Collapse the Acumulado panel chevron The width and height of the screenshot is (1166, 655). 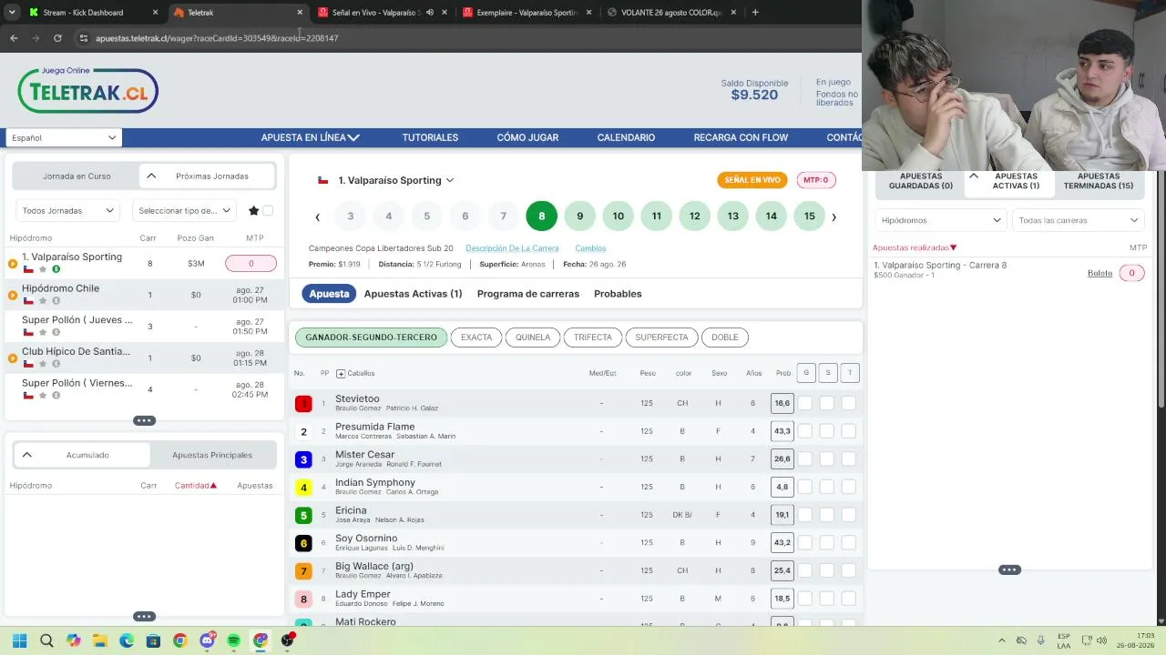(x=26, y=455)
